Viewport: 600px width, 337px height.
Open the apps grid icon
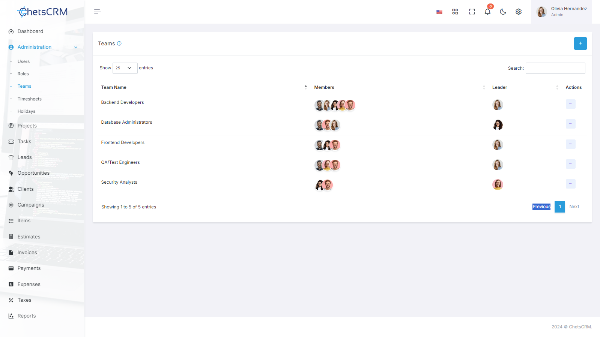click(x=455, y=12)
